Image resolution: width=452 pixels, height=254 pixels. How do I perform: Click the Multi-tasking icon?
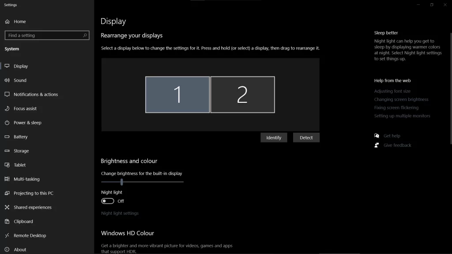point(7,179)
